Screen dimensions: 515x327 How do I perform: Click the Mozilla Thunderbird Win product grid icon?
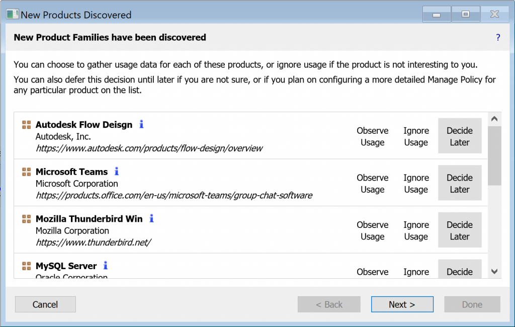(26, 219)
